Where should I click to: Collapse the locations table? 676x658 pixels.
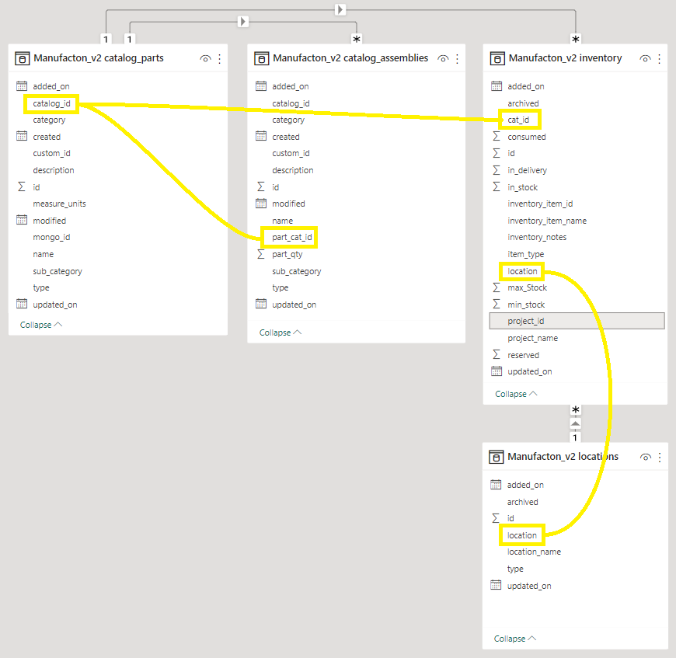514,639
